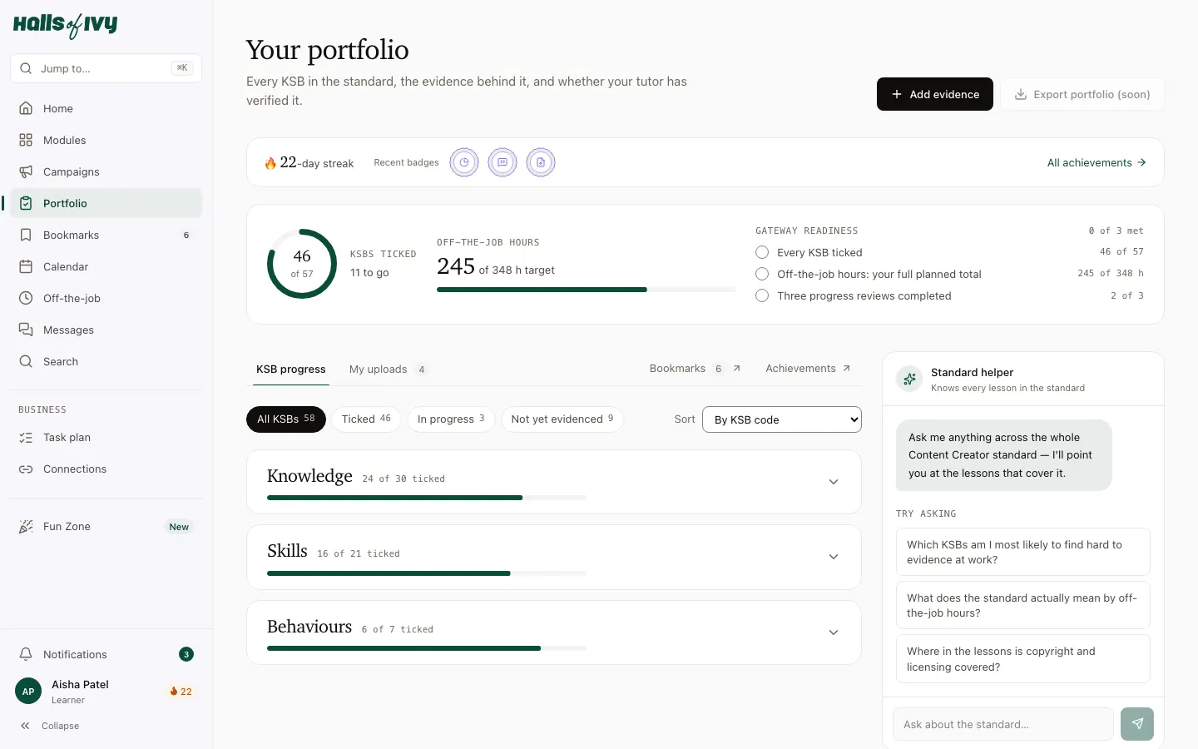Viewport: 1198px width, 749px height.
Task: Click the Task plan list icon
Action: [26, 437]
